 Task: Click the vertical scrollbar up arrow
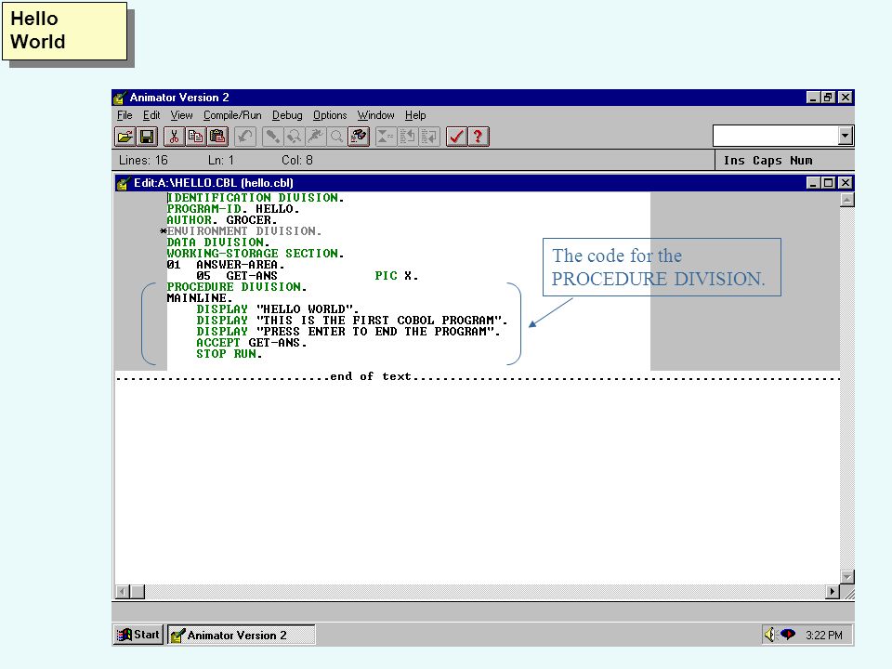(x=847, y=200)
